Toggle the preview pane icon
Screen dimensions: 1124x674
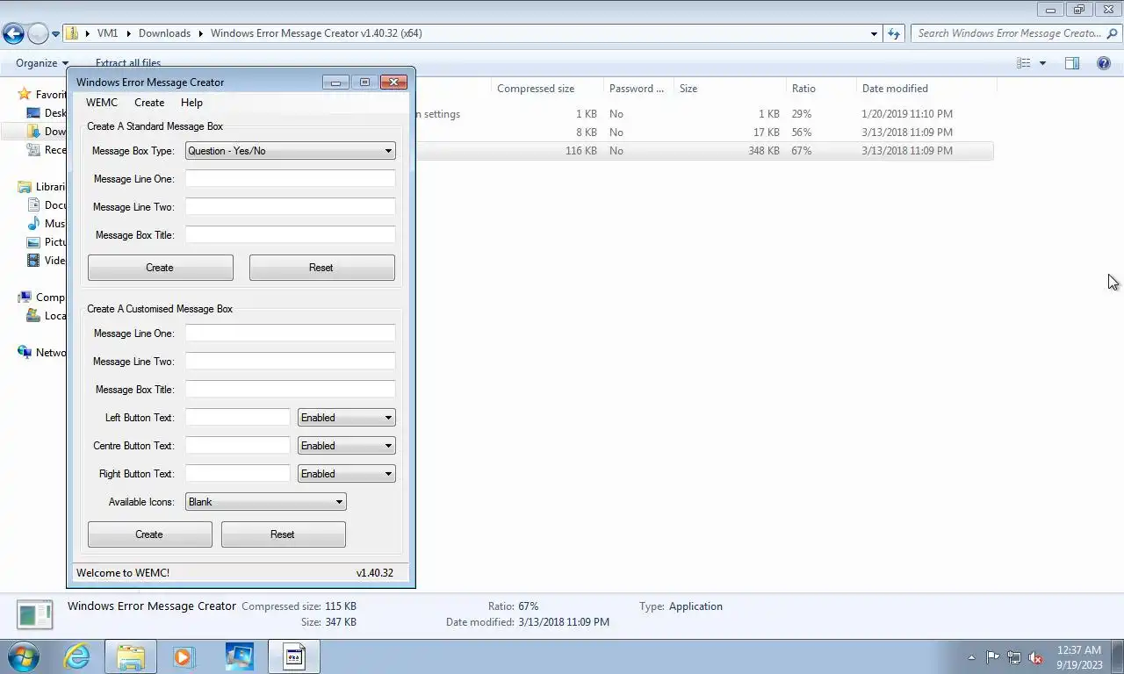(1072, 63)
